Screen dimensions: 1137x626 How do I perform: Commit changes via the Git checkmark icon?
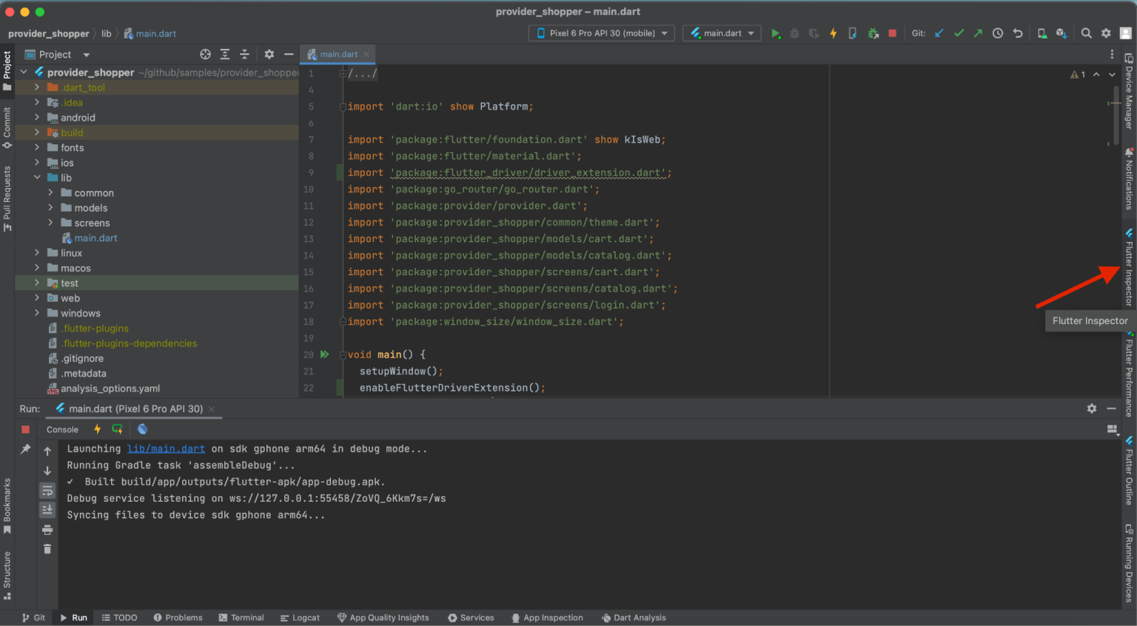pos(959,33)
